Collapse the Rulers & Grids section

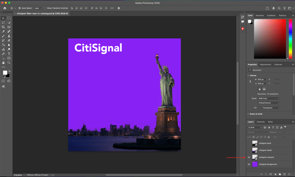[x=248, y=114]
